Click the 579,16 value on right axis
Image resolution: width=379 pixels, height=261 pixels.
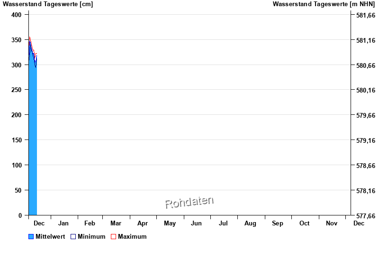click(x=366, y=140)
